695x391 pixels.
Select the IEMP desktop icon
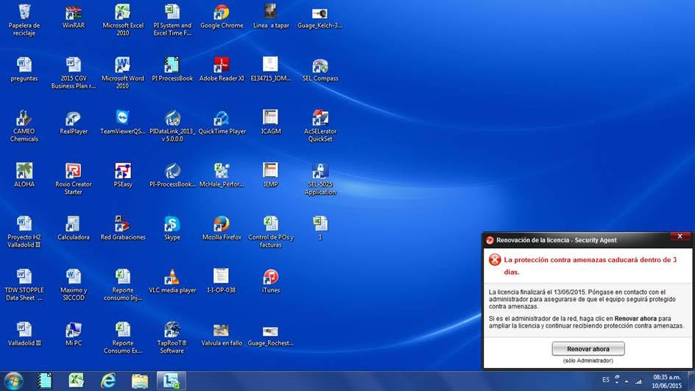[271, 175]
